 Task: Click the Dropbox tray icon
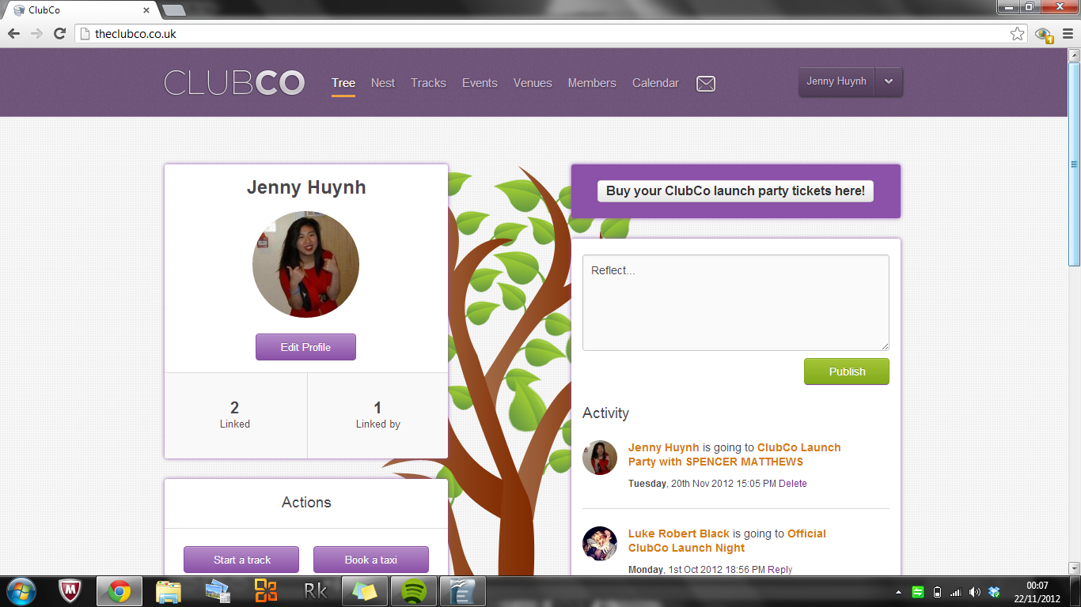(x=995, y=592)
